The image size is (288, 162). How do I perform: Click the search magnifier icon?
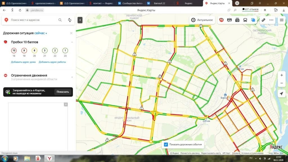[x=60, y=20]
